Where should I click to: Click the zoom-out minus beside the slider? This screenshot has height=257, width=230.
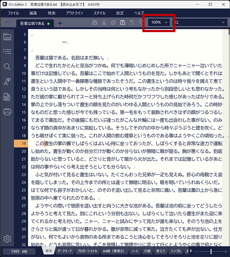pos(197,251)
